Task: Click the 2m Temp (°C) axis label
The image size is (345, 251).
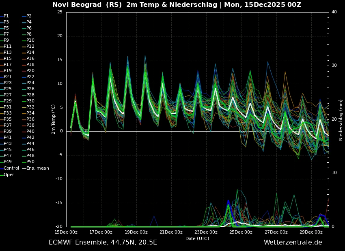Action: click(54, 119)
